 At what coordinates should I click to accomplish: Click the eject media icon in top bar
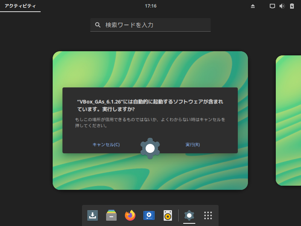point(253,6)
